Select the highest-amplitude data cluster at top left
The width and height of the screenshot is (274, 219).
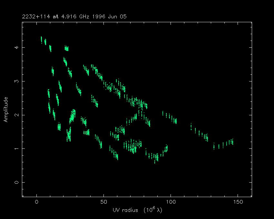tap(41, 40)
